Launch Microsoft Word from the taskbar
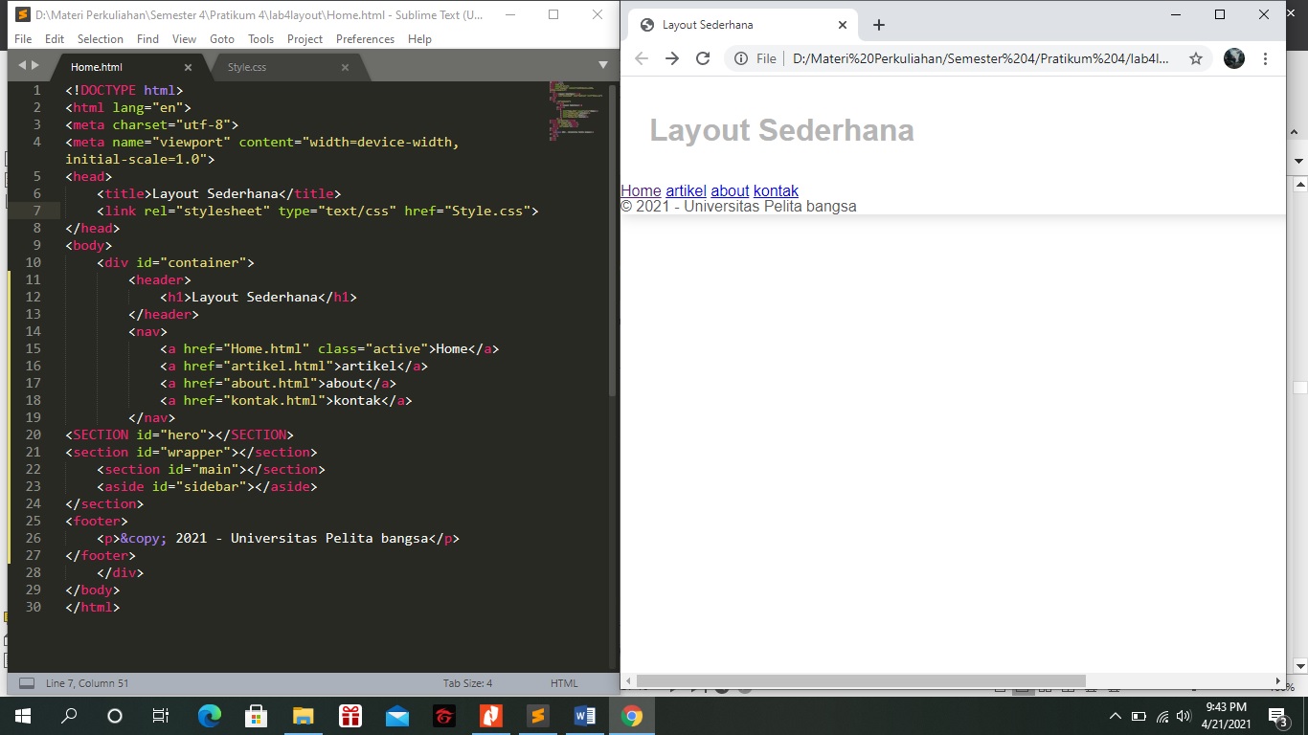The width and height of the screenshot is (1308, 735). click(x=585, y=715)
